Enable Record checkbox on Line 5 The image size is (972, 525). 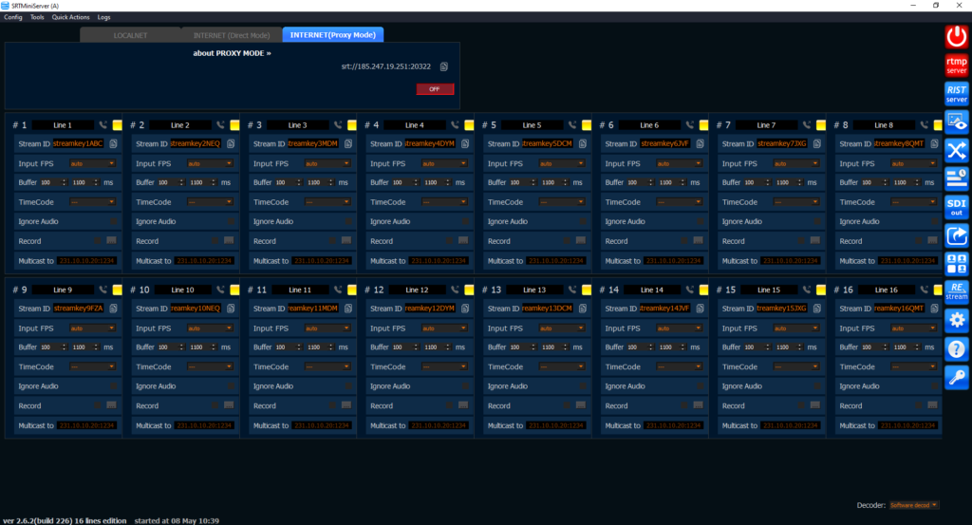coord(568,241)
